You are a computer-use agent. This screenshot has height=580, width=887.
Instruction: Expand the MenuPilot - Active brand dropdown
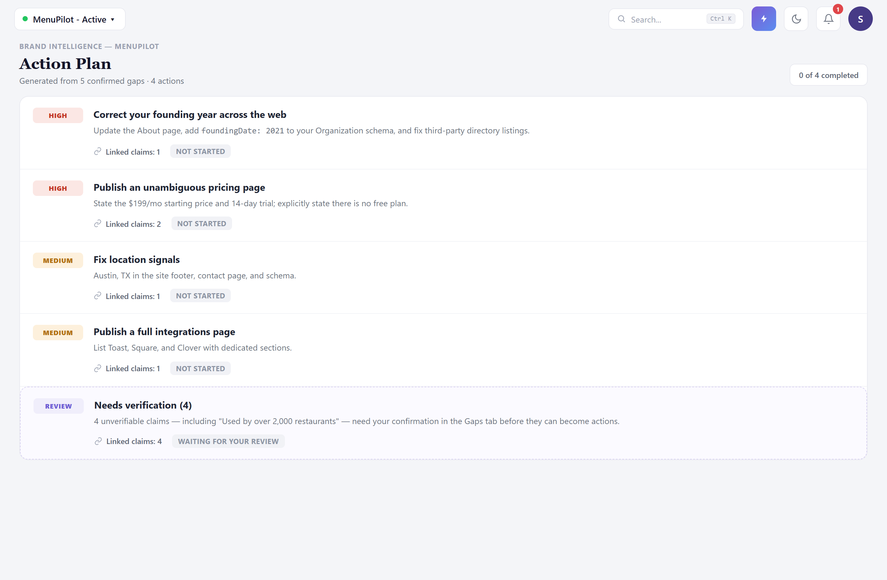[70, 19]
